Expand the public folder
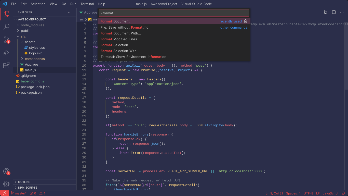Image resolution: width=348 pixels, height=196 pixels. point(44,31)
